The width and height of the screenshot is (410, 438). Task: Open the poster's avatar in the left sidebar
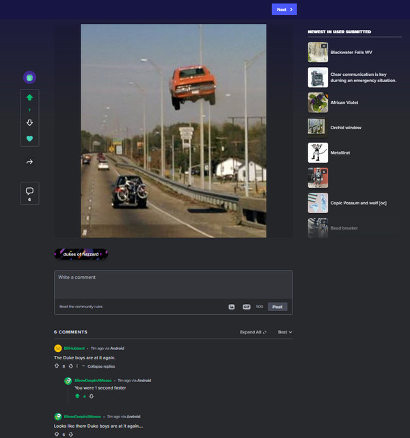tap(29, 77)
